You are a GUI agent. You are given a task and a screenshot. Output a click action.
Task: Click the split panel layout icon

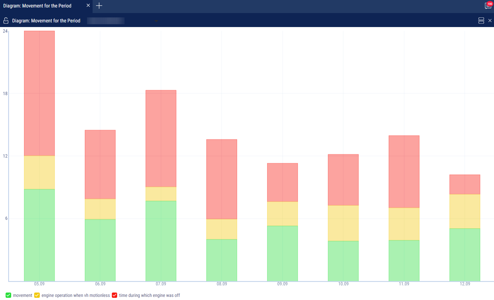(x=481, y=21)
